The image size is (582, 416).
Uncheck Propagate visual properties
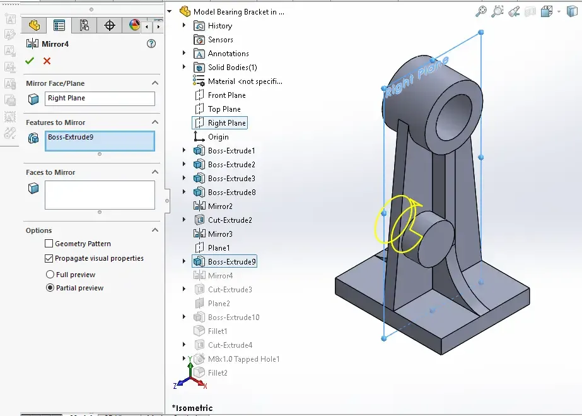pos(49,258)
